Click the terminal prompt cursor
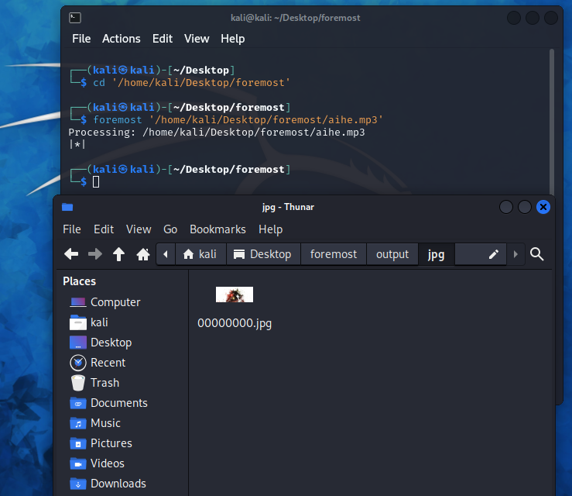The height and width of the screenshot is (496, 572). point(96,181)
